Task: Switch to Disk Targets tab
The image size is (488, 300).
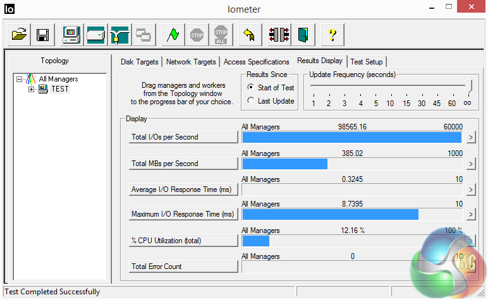Action: [x=140, y=62]
